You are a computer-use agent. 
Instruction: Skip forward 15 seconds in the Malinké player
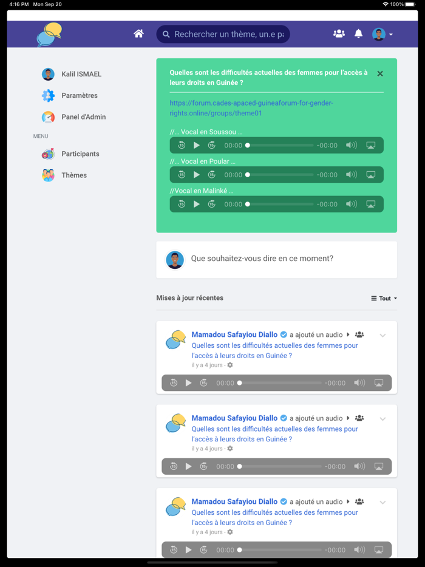click(211, 204)
